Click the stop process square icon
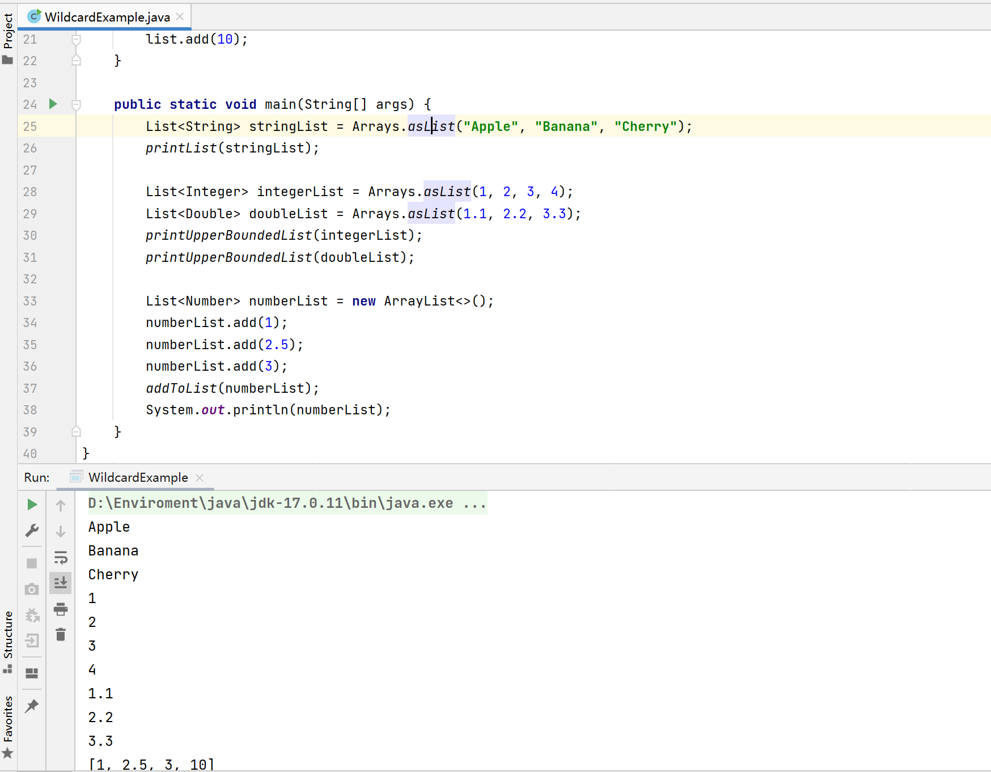Screen dimensions: 991x772 tap(32, 563)
